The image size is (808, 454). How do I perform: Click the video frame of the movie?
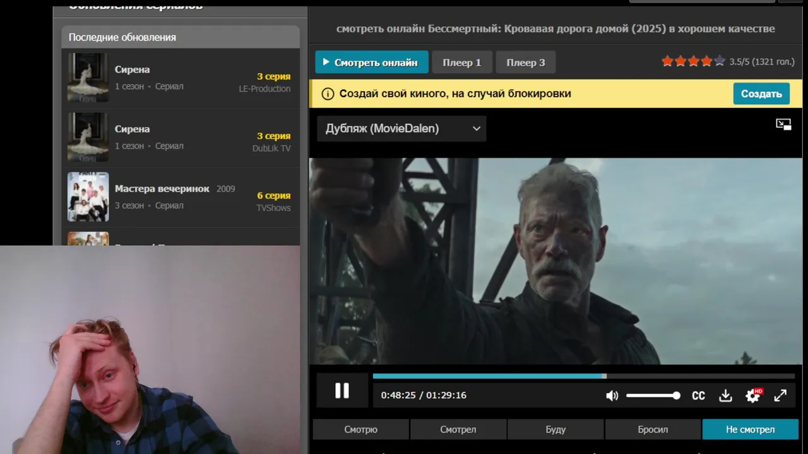click(555, 261)
